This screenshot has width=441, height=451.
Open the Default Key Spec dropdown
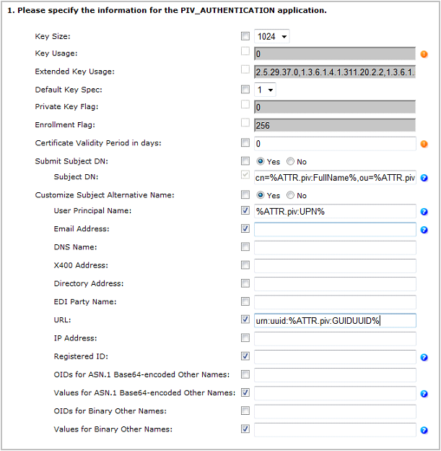coord(265,90)
